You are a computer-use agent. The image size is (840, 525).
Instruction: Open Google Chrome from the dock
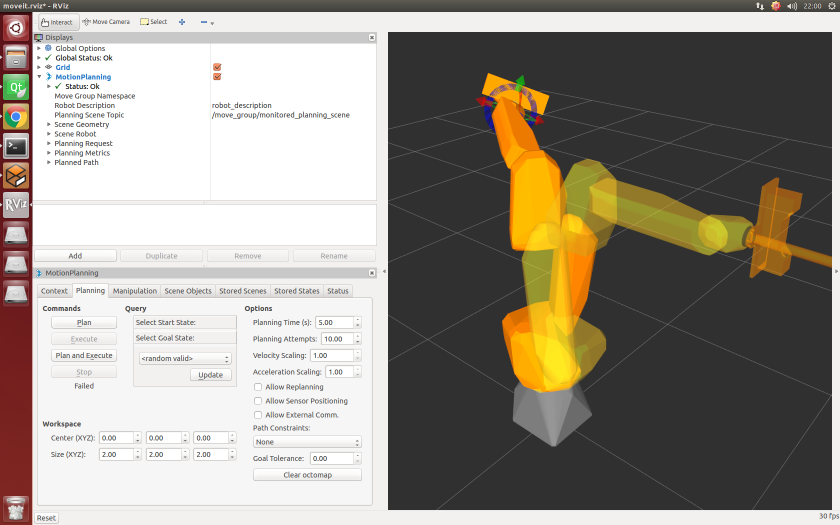[x=16, y=117]
